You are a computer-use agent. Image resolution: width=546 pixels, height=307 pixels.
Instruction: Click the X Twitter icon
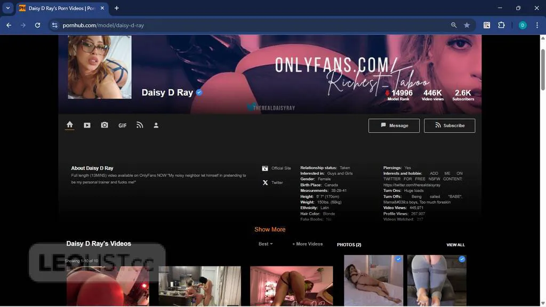pos(265,182)
